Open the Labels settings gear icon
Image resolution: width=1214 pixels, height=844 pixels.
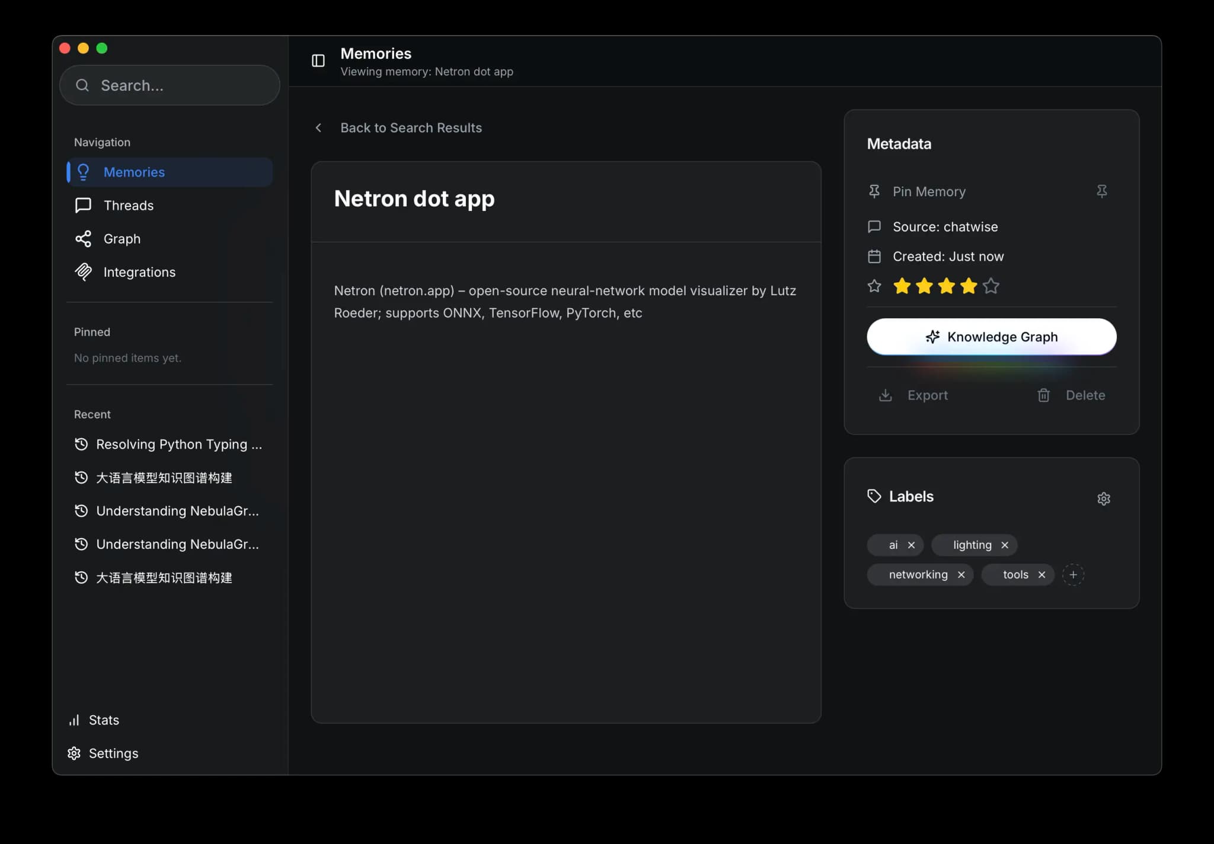pyautogui.click(x=1103, y=498)
